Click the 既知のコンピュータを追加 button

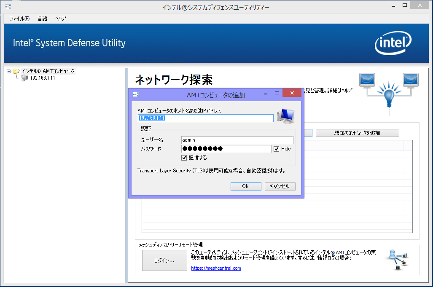pyautogui.click(x=358, y=133)
